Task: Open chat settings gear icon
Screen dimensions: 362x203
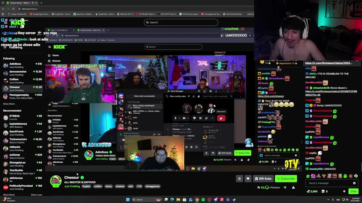Action: pyautogui.click(x=344, y=191)
